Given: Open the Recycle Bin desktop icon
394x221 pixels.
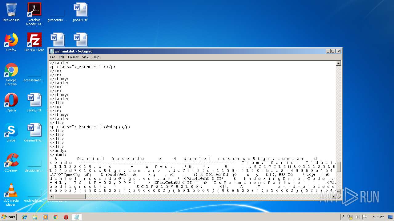Looking at the screenshot, I should 11,12.
